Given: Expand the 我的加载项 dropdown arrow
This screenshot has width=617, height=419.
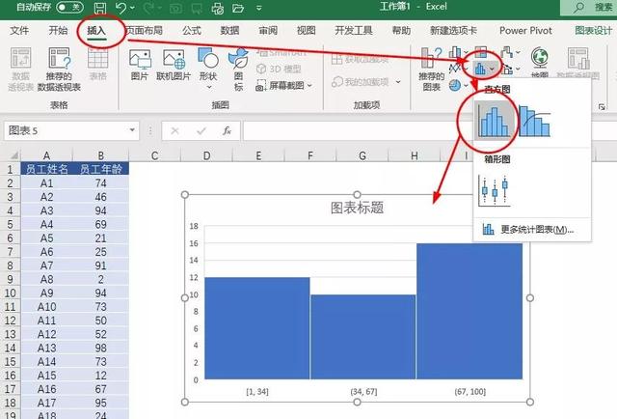Looking at the screenshot, I should pos(398,82).
